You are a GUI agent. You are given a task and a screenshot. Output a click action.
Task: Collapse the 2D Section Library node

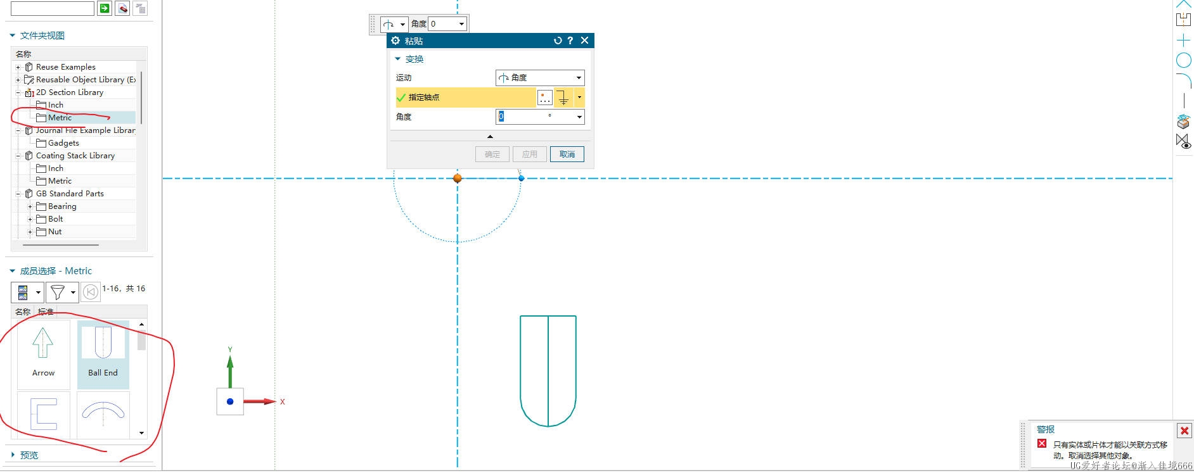tap(18, 92)
